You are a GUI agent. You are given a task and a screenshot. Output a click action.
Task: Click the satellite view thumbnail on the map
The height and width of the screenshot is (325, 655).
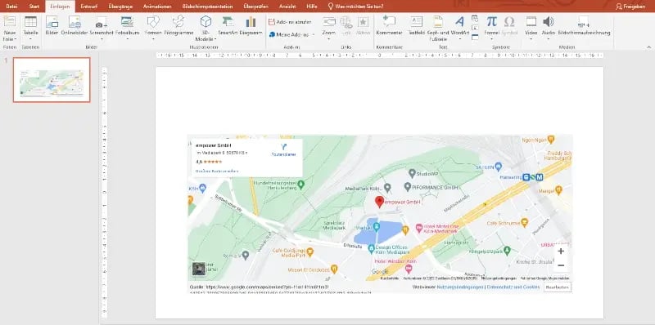tap(199, 269)
